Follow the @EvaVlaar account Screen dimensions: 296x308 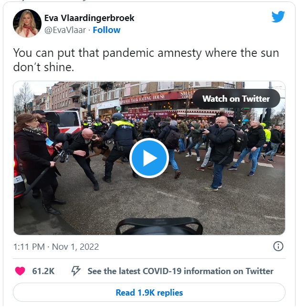coord(106,30)
